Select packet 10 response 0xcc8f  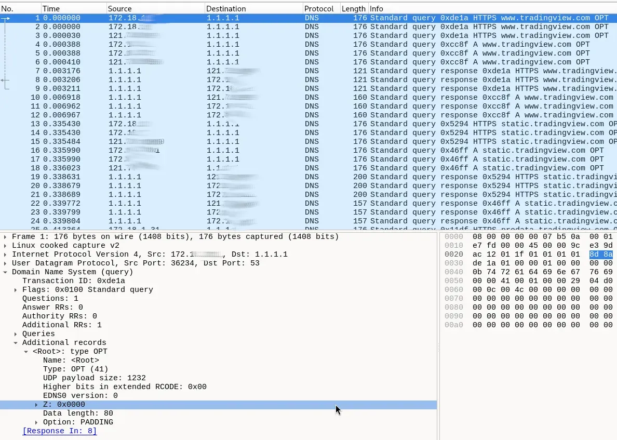(x=308, y=98)
